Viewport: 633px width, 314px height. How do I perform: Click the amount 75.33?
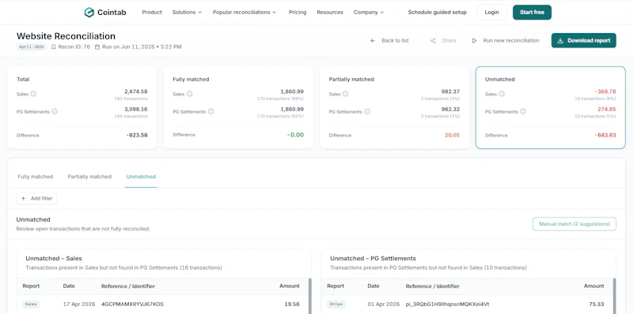(x=597, y=305)
